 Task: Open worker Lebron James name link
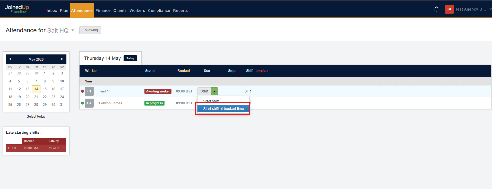point(110,103)
